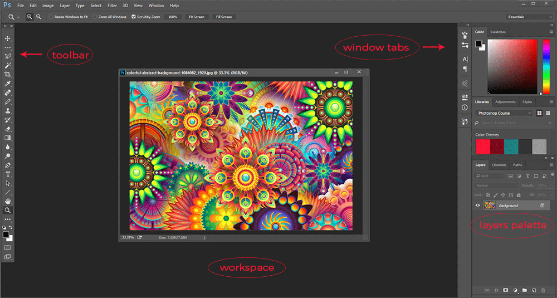Toggle lock position icon in Layers

[x=503, y=195]
